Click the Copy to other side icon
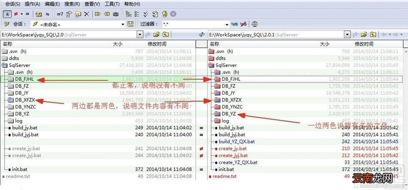 69,14
